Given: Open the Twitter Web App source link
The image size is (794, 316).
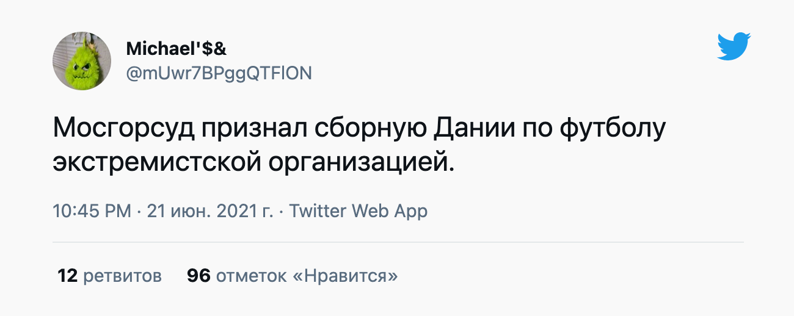Looking at the screenshot, I should pos(358,211).
